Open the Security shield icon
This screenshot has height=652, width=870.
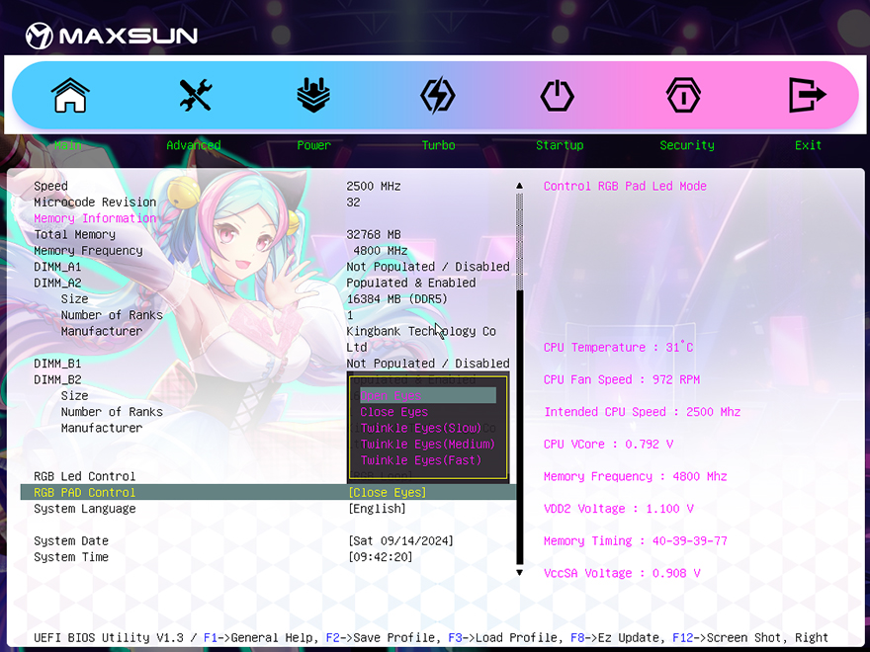683,96
